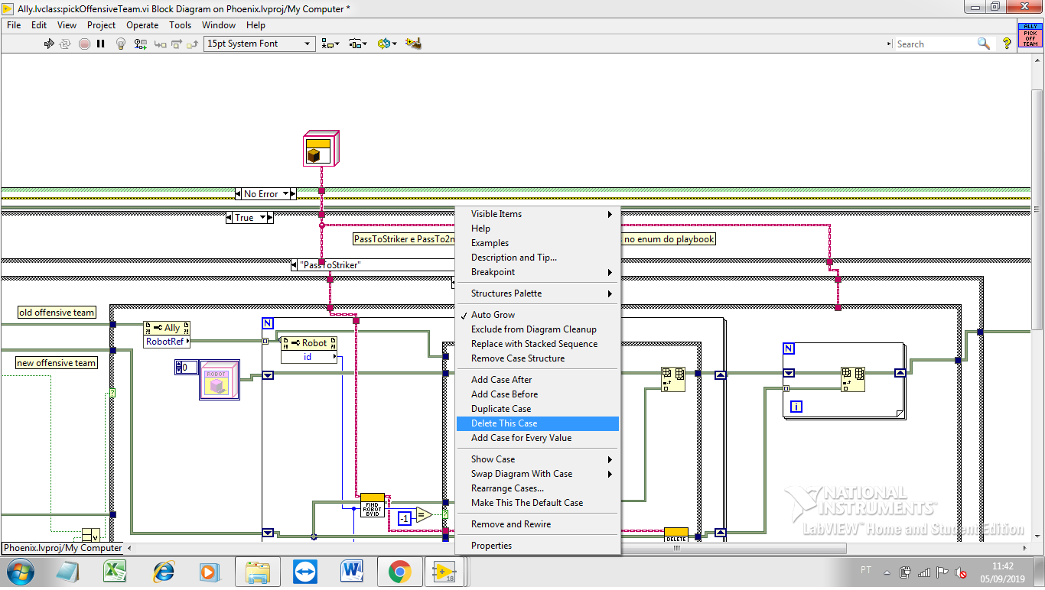Click the horizontal scrollbar left arrow

tap(129, 548)
